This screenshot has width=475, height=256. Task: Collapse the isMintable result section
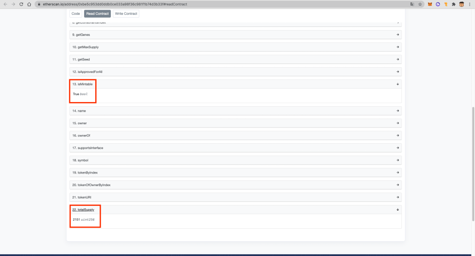click(397, 84)
